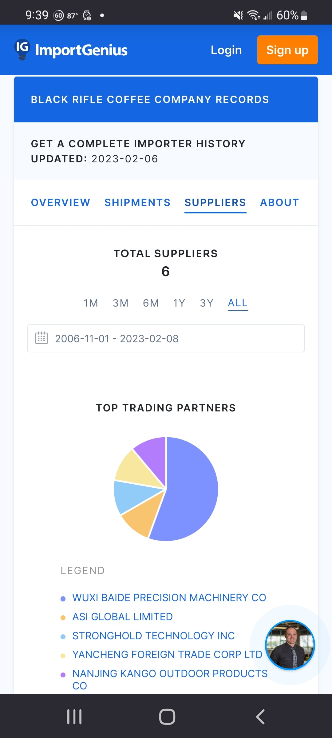Select the 3Y time range

tap(207, 303)
